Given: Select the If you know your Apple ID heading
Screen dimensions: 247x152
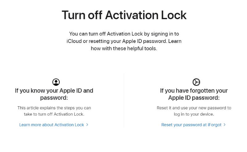Looking at the screenshot, I should point(54,91).
